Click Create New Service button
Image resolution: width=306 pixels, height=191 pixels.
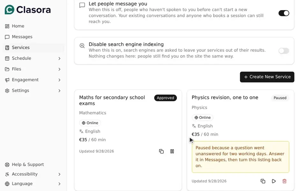[x=267, y=77]
